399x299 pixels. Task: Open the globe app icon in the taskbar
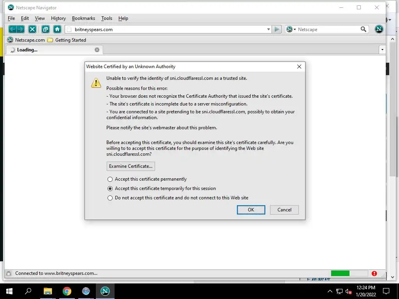(86, 291)
